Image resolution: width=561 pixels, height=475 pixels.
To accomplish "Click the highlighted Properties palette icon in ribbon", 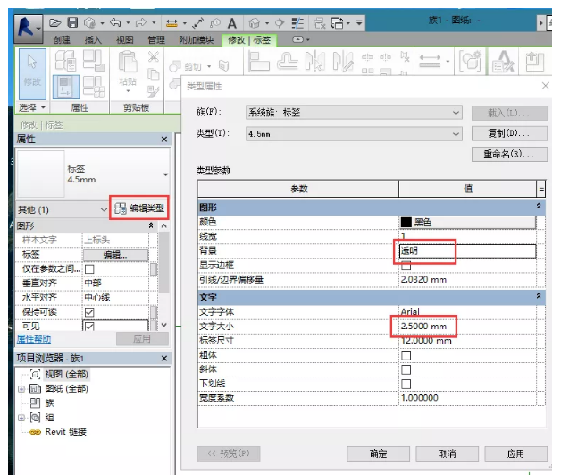I will click(x=66, y=87).
